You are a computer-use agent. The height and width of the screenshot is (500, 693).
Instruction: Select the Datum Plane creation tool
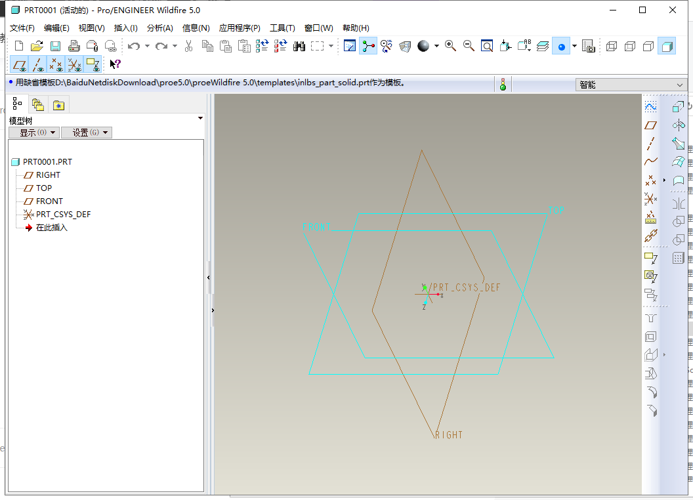[650, 125]
